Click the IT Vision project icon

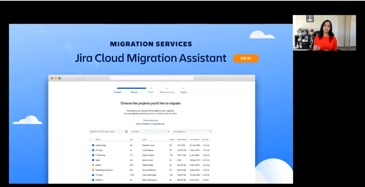click(93, 175)
